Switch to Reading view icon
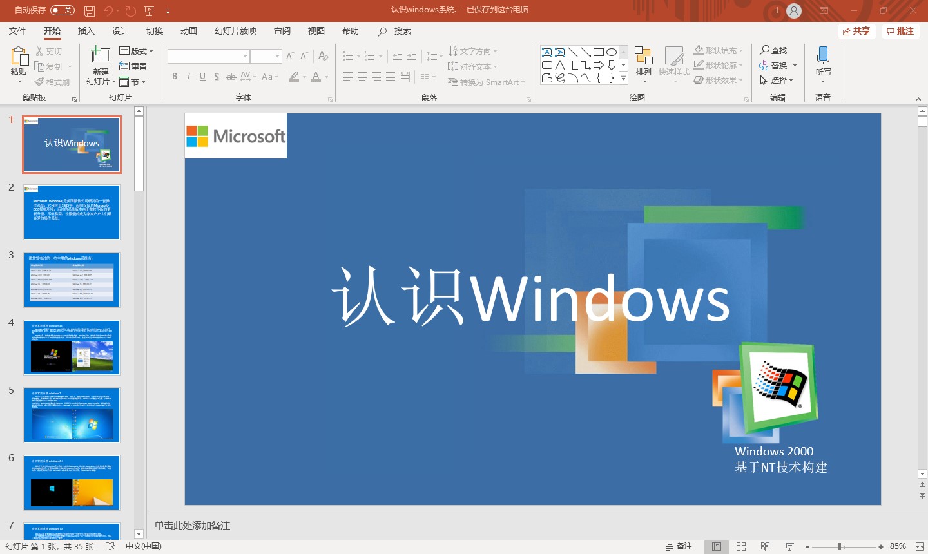This screenshot has height=554, width=928. click(x=765, y=546)
